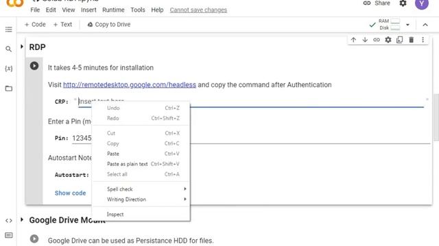Run the Google Drive Mount cell
This screenshot has width=439, height=246.
[x=34, y=238]
